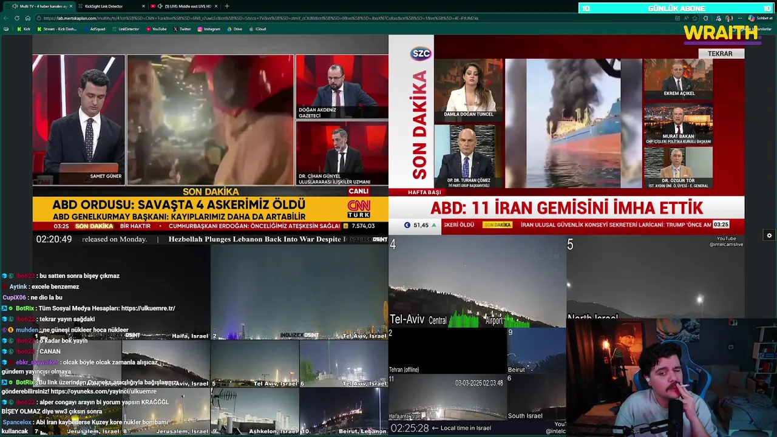Image resolution: width=777 pixels, height=437 pixels.
Task: Go to the browser home page icon
Action: tap(27, 18)
